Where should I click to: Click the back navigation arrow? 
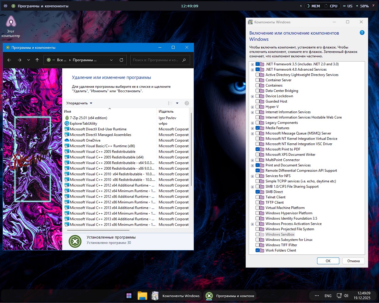click(9, 60)
